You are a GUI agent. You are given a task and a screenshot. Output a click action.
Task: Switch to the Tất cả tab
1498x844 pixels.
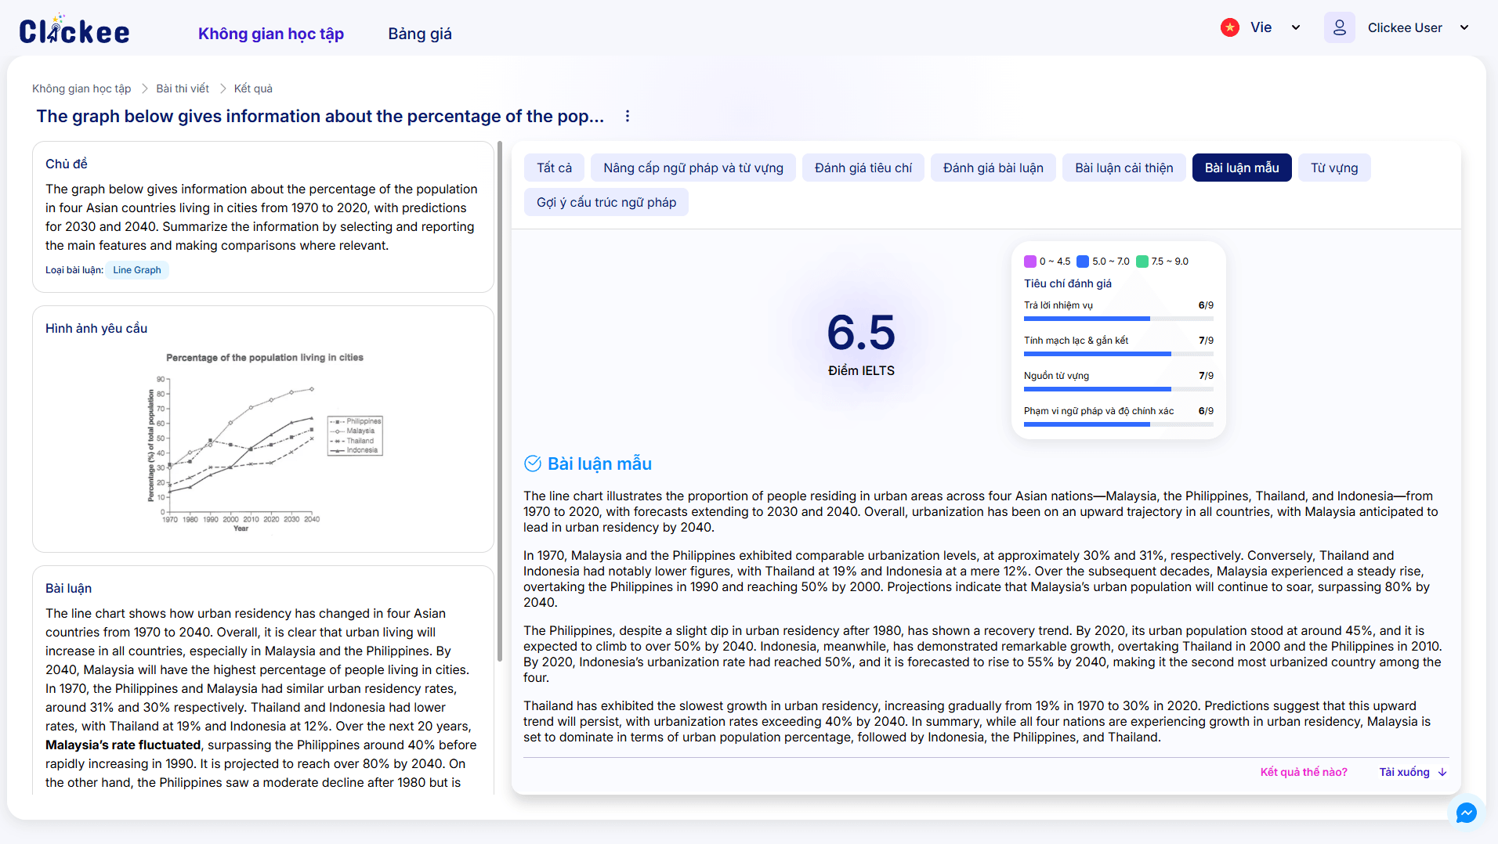[x=554, y=168]
